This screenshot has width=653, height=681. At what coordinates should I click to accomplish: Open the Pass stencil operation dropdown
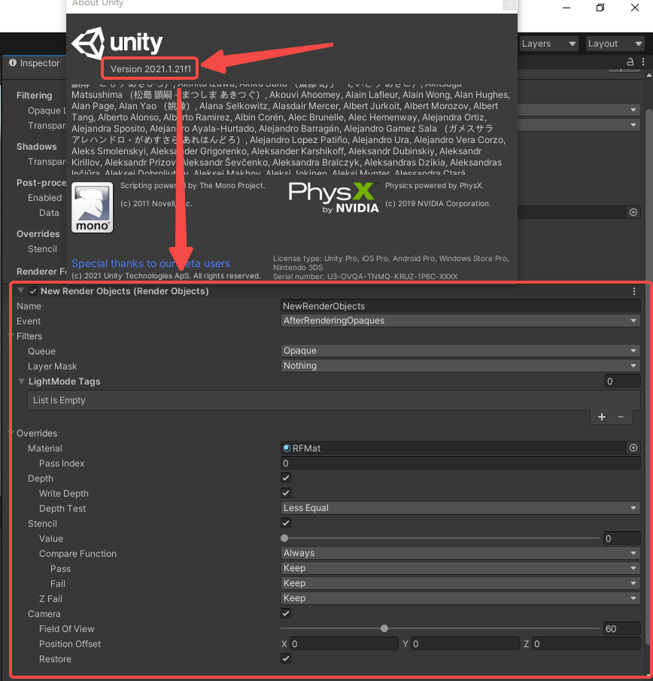point(460,568)
